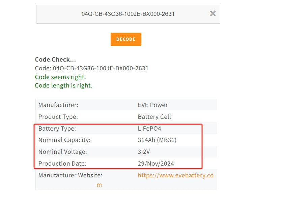Click the DECODE button
The width and height of the screenshot is (281, 209).
(x=126, y=39)
